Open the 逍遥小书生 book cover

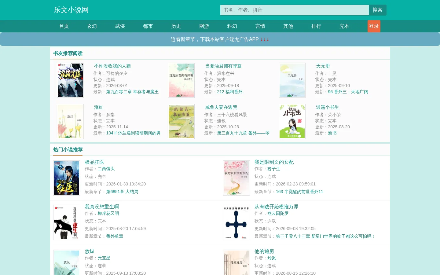[x=292, y=122]
